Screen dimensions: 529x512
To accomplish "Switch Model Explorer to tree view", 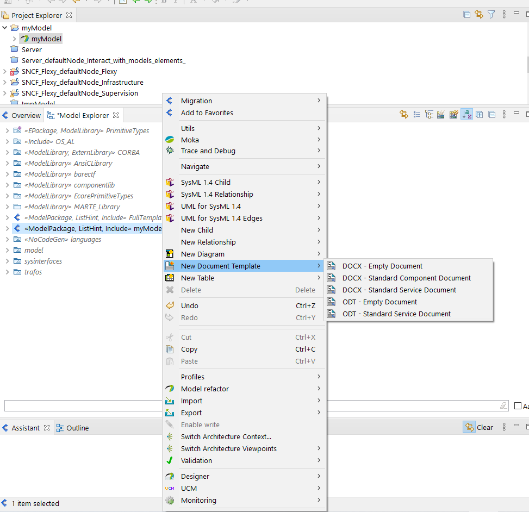I will (429, 114).
